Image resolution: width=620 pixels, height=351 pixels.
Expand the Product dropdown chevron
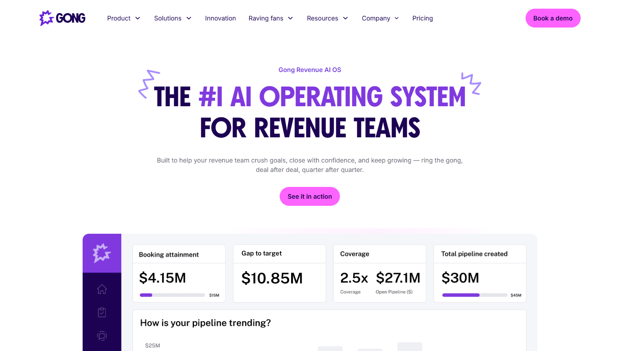[138, 18]
